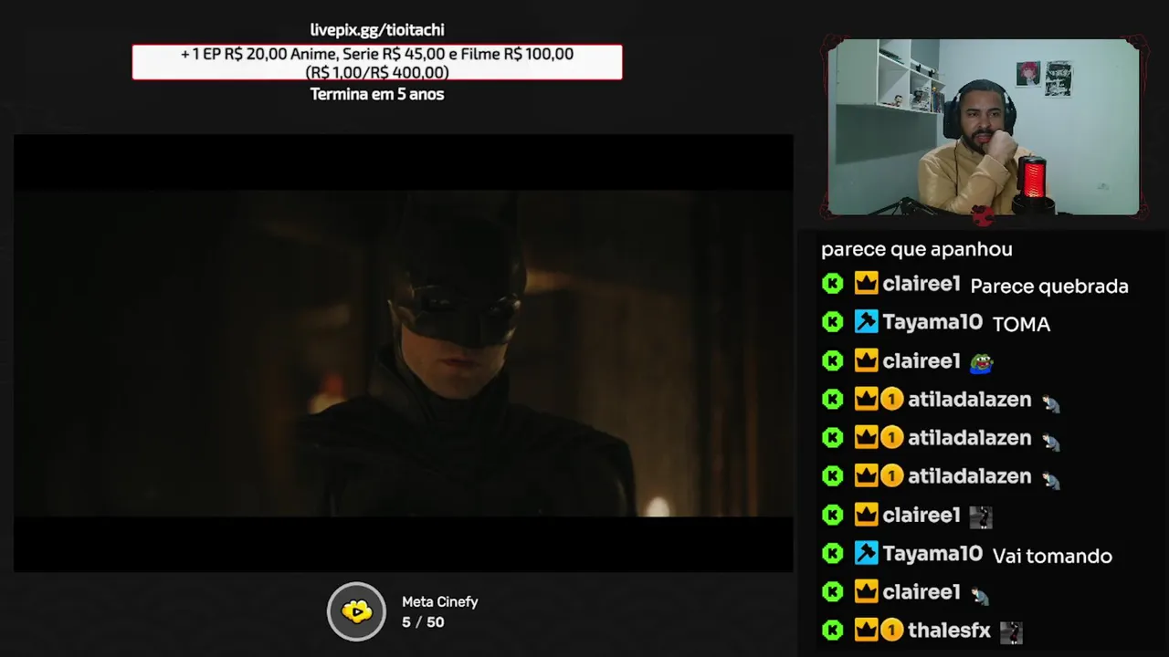1169x657 pixels.
Task: Click the crown badge on the frog emote row
Action: click(x=866, y=360)
